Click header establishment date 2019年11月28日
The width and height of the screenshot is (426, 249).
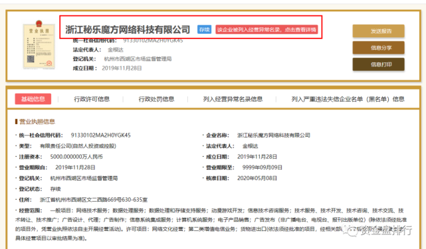[x=122, y=68]
